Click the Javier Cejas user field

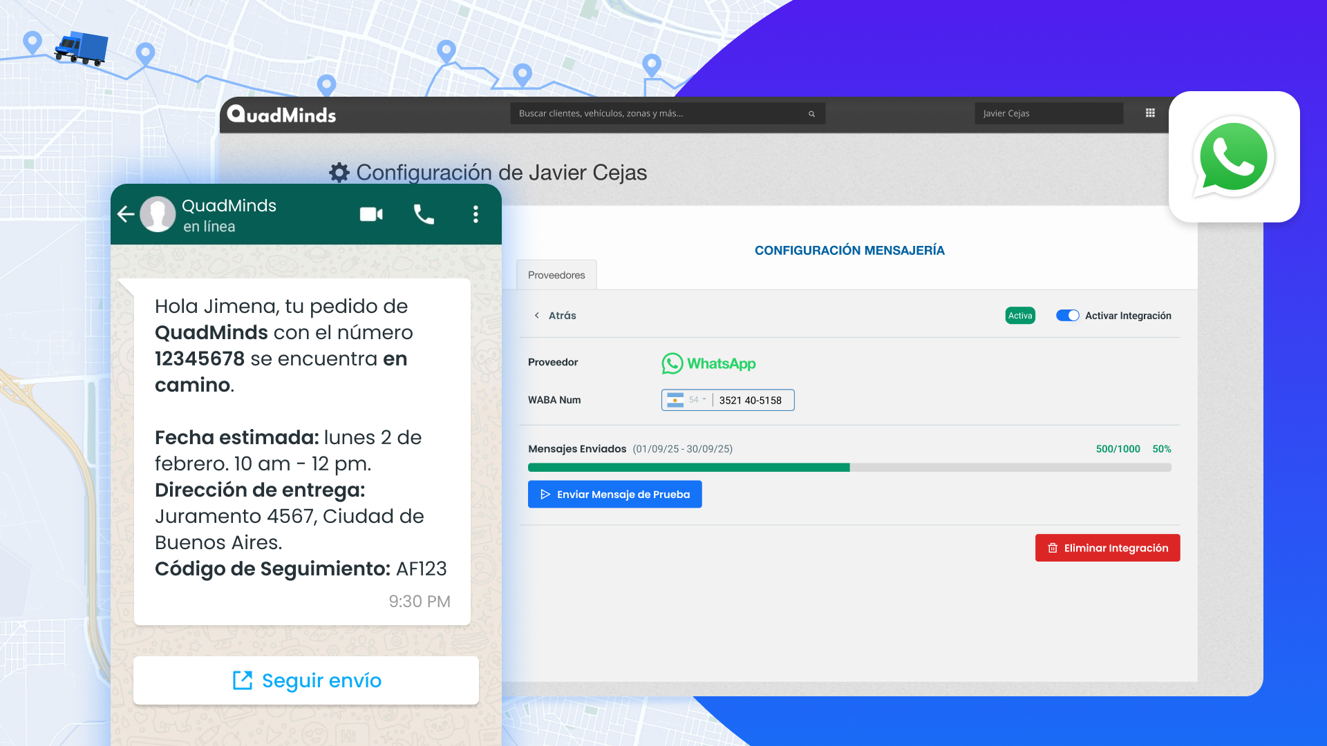click(x=1048, y=114)
